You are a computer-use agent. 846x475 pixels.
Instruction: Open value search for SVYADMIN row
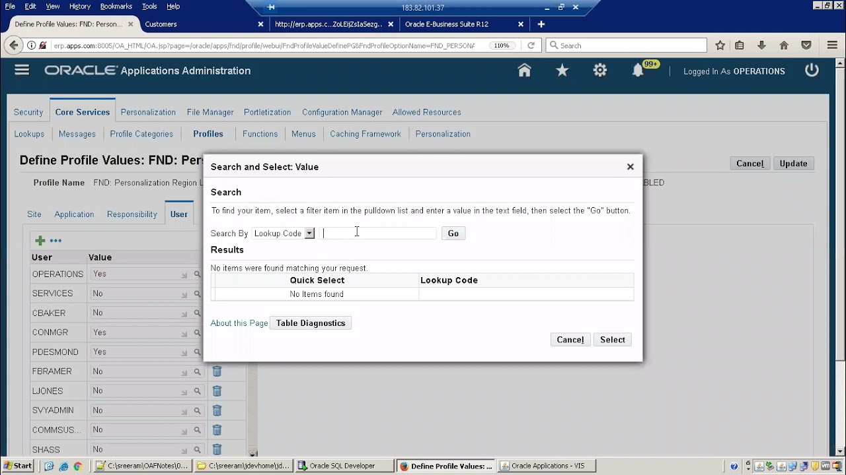[x=197, y=411]
